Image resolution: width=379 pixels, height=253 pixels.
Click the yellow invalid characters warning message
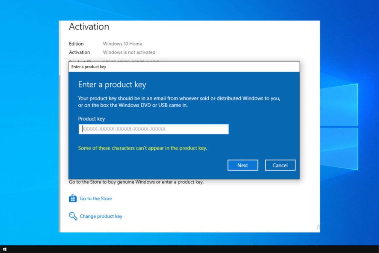tap(142, 148)
